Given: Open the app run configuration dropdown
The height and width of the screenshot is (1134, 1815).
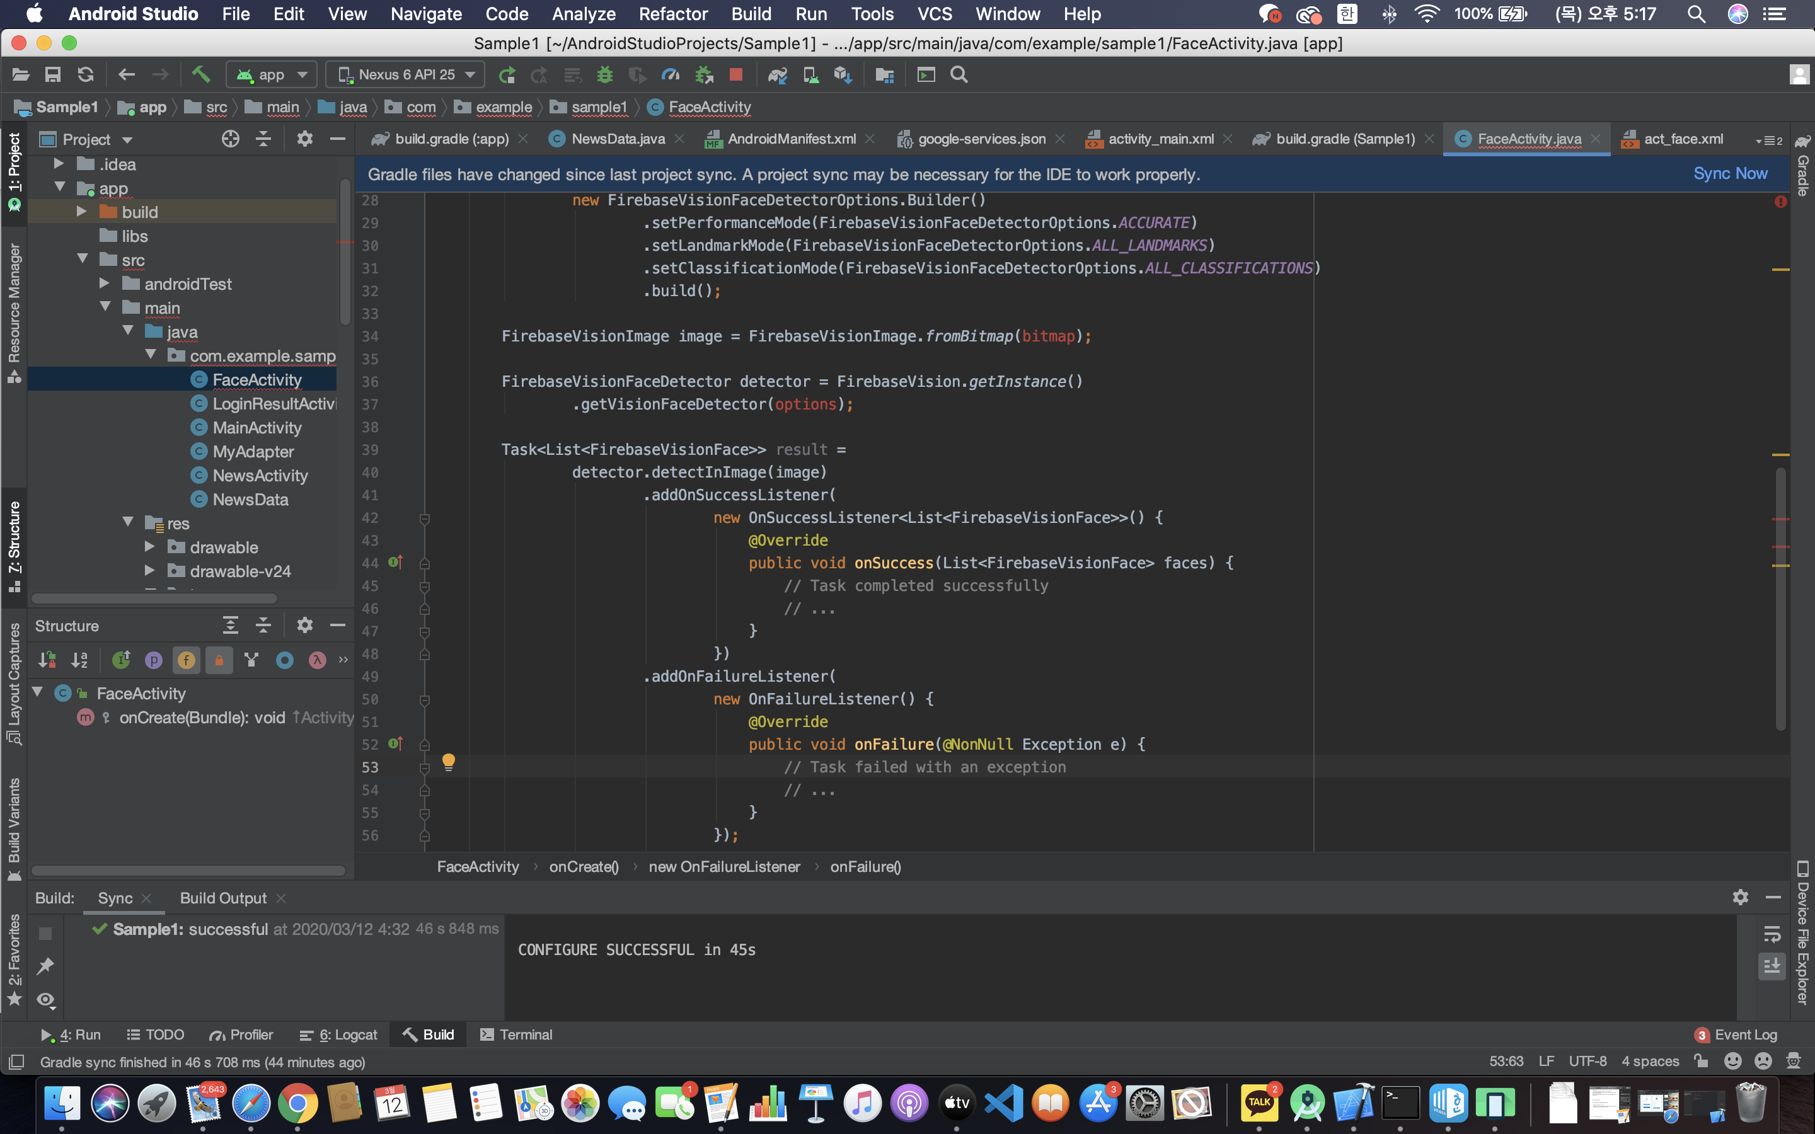Looking at the screenshot, I should pyautogui.click(x=272, y=74).
